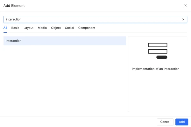Screen dimensions: 191x127
Task: Click the 'Implementation of an interaction' description
Action: click(x=156, y=69)
